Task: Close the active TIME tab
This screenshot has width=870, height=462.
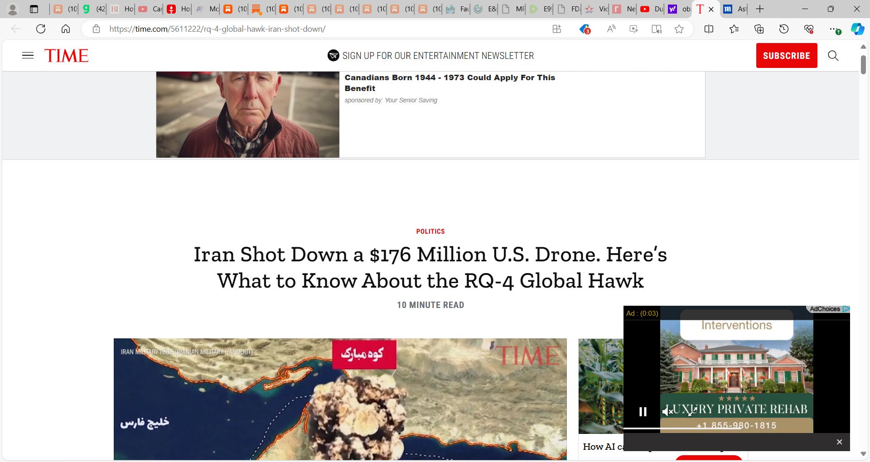Action: [711, 9]
